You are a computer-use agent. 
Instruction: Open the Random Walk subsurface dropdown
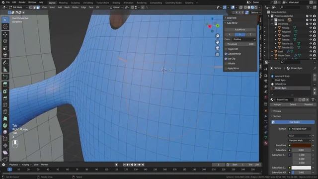pos(299,140)
